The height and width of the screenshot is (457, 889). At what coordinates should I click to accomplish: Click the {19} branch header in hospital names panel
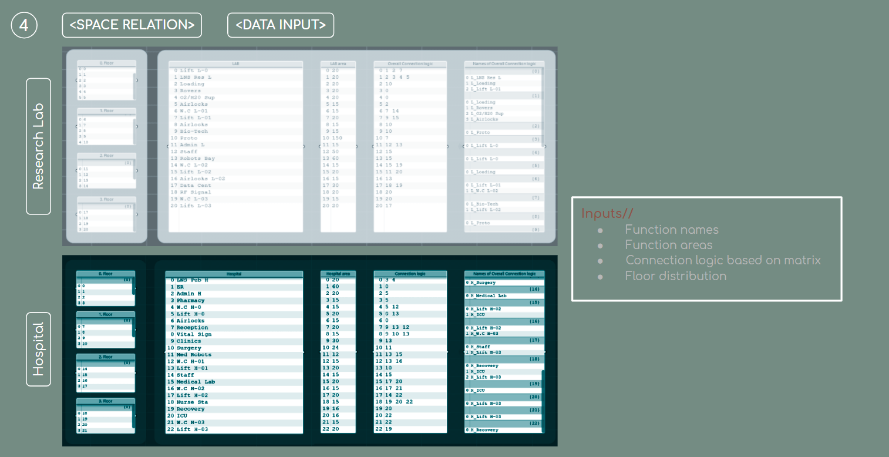pos(504,384)
